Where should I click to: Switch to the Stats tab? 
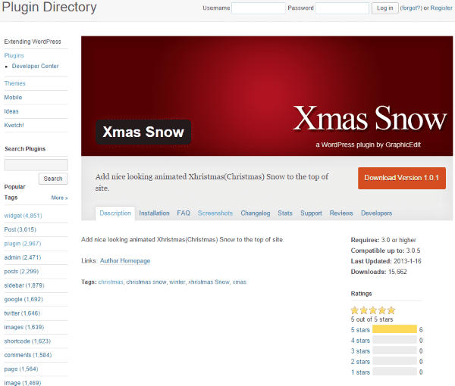click(285, 213)
